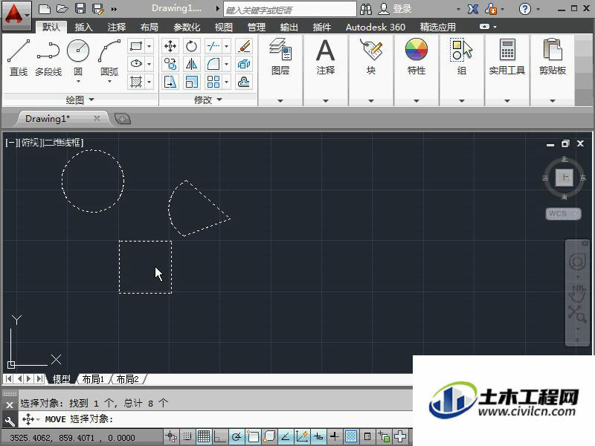This screenshot has height=446, width=595.
Task: Select the Ellipse tool in the Draw panel
Action: [x=136, y=64]
